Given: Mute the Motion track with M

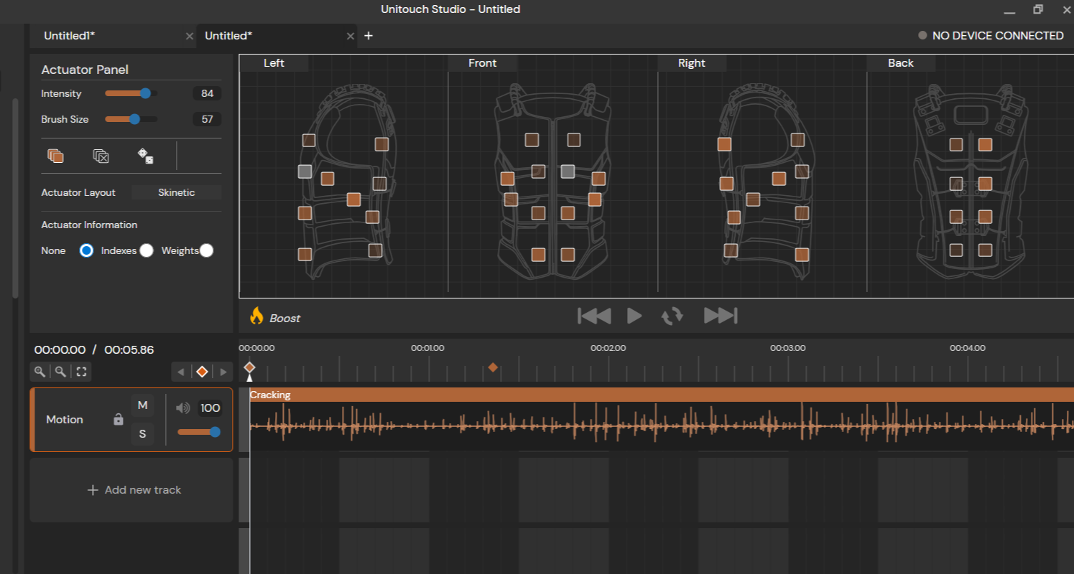Looking at the screenshot, I should (x=142, y=405).
